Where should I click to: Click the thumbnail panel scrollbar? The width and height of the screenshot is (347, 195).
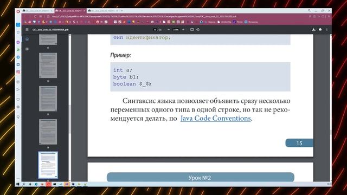[70, 119]
